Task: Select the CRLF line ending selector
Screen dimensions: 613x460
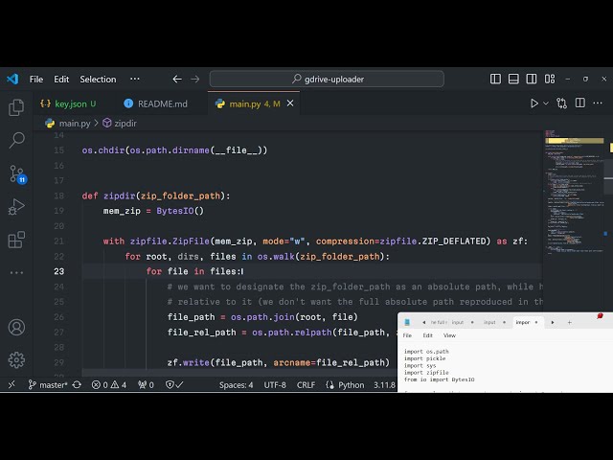Action: (306, 384)
